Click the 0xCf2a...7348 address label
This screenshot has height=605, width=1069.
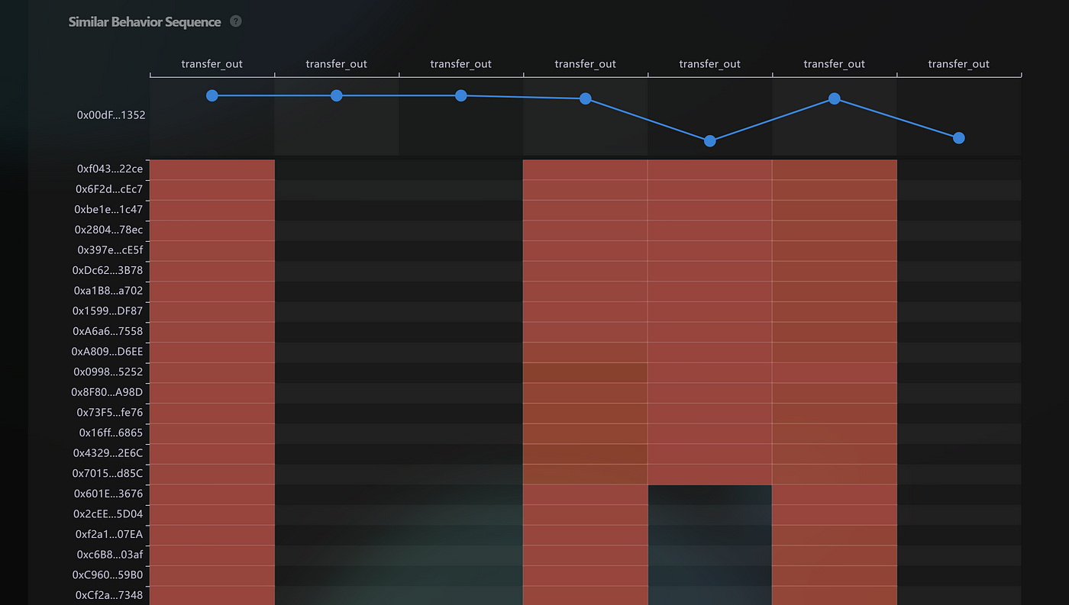click(108, 595)
